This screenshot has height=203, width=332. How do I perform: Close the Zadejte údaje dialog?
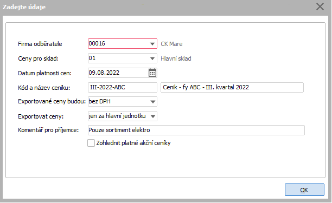tap(320, 6)
